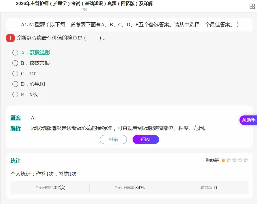Click the 心电图 option text
The height and width of the screenshot is (204, 257).
(x=37, y=84)
